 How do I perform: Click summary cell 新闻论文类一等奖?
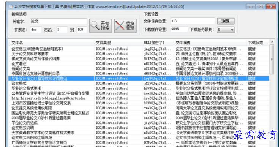(209, 69)
